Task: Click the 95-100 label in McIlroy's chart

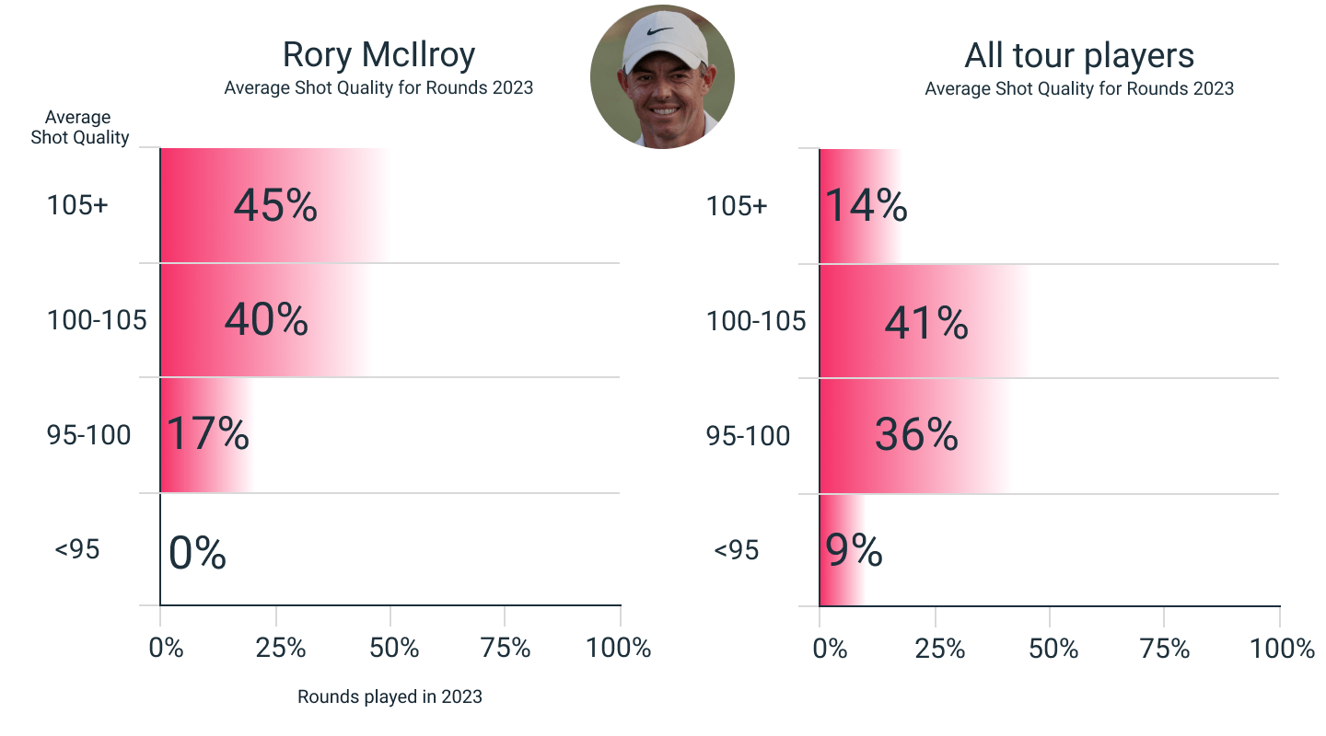Action: (88, 434)
